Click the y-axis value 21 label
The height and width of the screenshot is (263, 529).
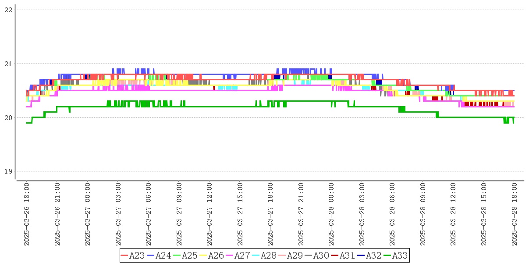pyautogui.click(x=8, y=64)
